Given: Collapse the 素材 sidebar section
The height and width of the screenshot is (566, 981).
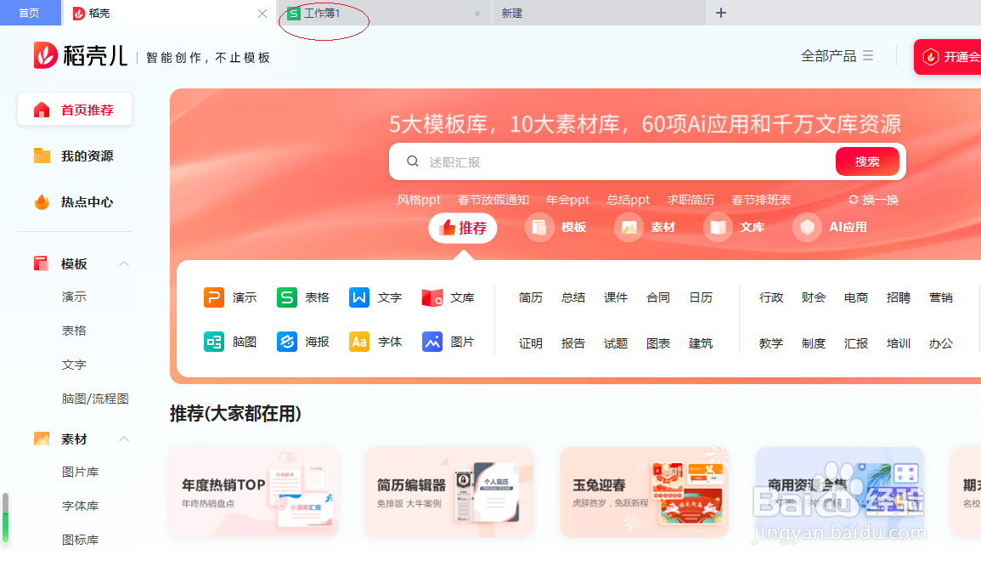Looking at the screenshot, I should point(124,439).
